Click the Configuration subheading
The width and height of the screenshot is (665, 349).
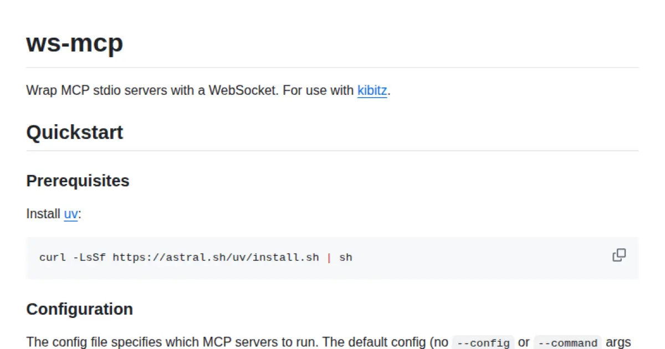click(79, 309)
